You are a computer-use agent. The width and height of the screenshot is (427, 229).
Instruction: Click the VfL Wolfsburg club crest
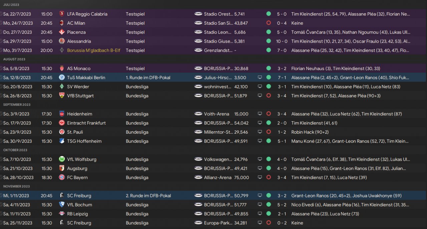pyautogui.click(x=61, y=159)
